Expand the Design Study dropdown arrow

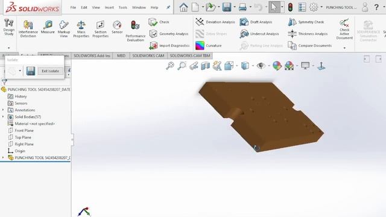point(9,48)
